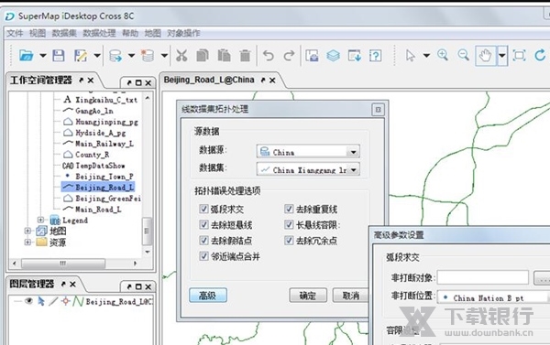The image size is (550, 345).
Task: Open the 数据处理 menu
Action: tap(99, 33)
